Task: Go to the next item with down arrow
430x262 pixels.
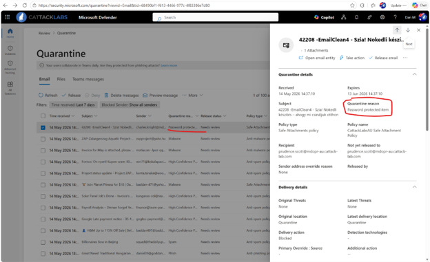Action: [408, 30]
